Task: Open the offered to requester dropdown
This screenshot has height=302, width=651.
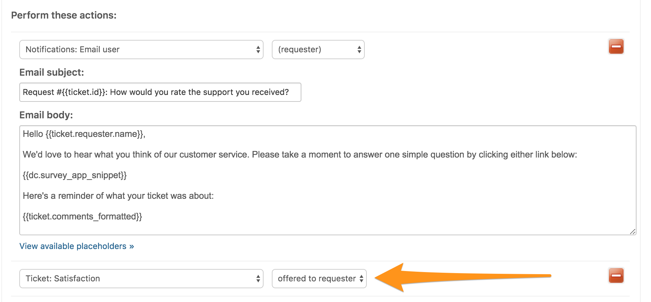Action: point(319,279)
